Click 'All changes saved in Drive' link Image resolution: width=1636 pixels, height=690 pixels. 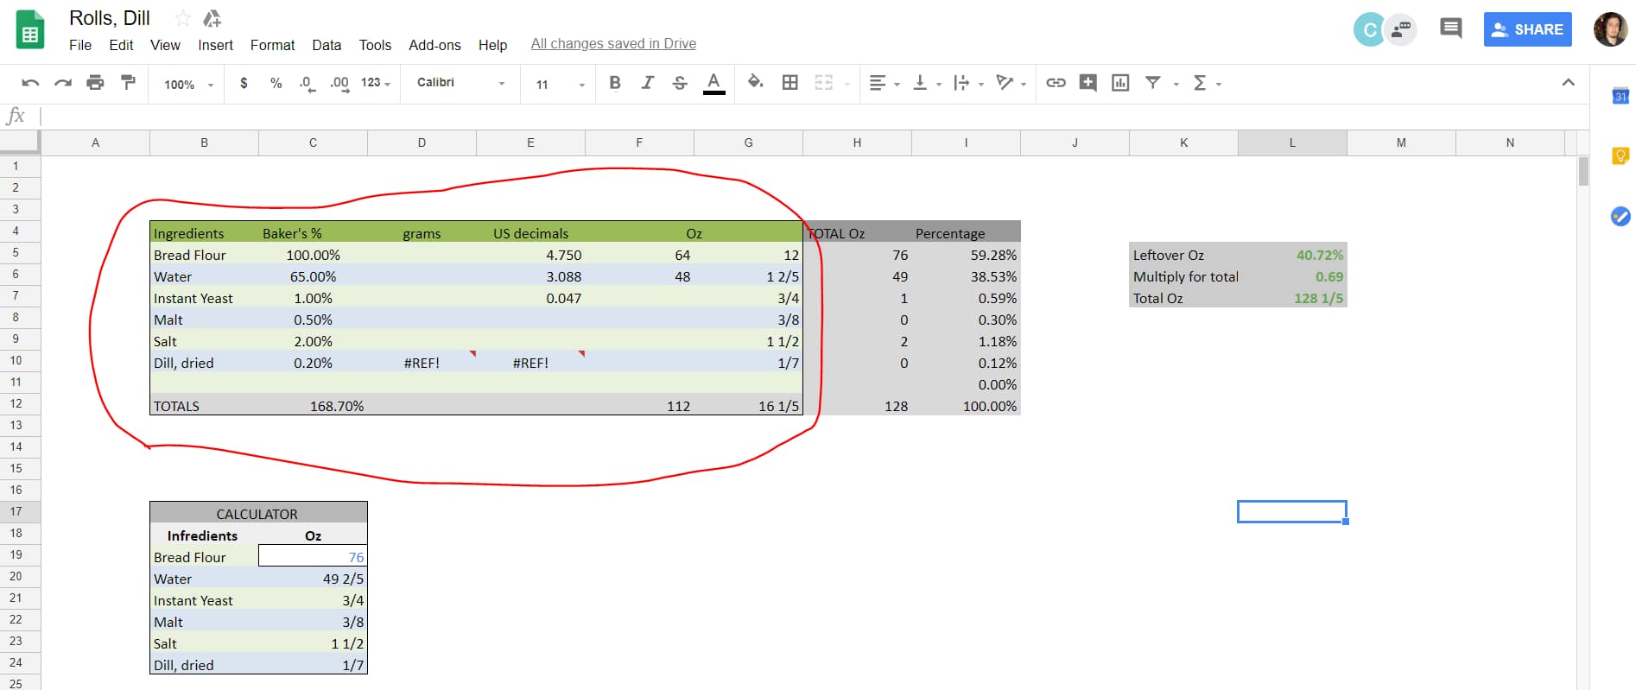click(x=613, y=44)
